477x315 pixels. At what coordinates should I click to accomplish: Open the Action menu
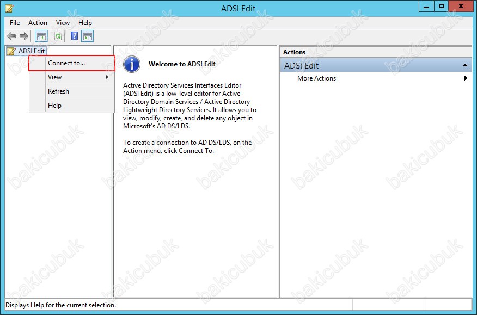coord(38,23)
